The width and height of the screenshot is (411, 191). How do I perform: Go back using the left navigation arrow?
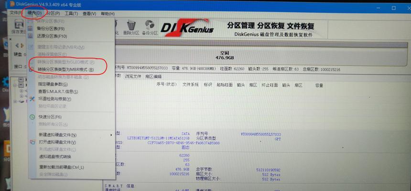[x=17, y=45]
